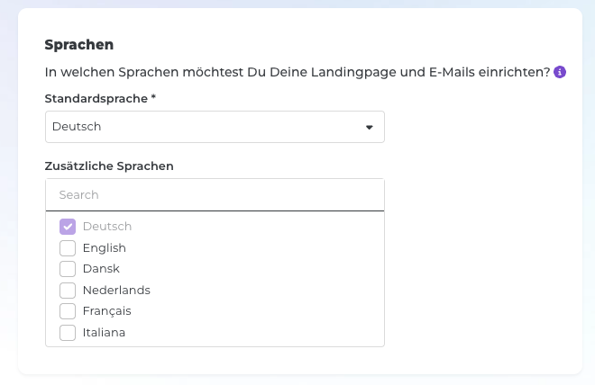Click the Dansk language label
595x385 pixels.
tap(101, 269)
